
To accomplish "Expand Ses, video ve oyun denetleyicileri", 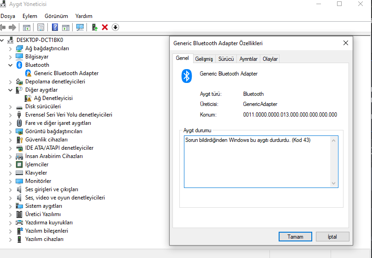I will (x=10, y=198).
